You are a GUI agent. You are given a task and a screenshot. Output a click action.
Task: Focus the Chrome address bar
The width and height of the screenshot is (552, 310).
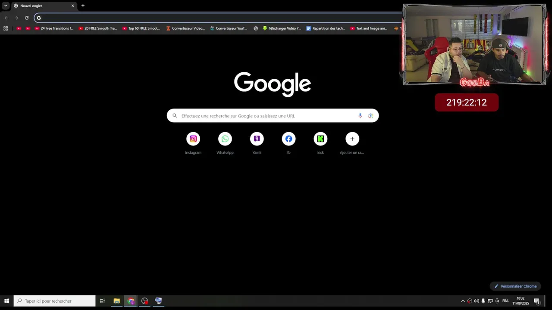[x=218, y=18]
